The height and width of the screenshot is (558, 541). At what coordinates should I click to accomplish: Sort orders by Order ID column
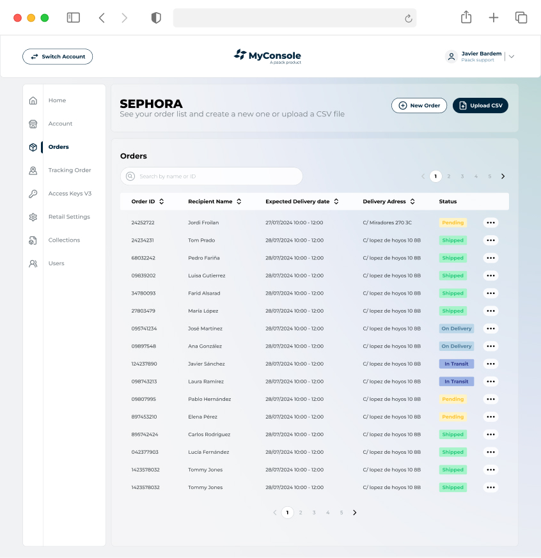[x=162, y=201]
